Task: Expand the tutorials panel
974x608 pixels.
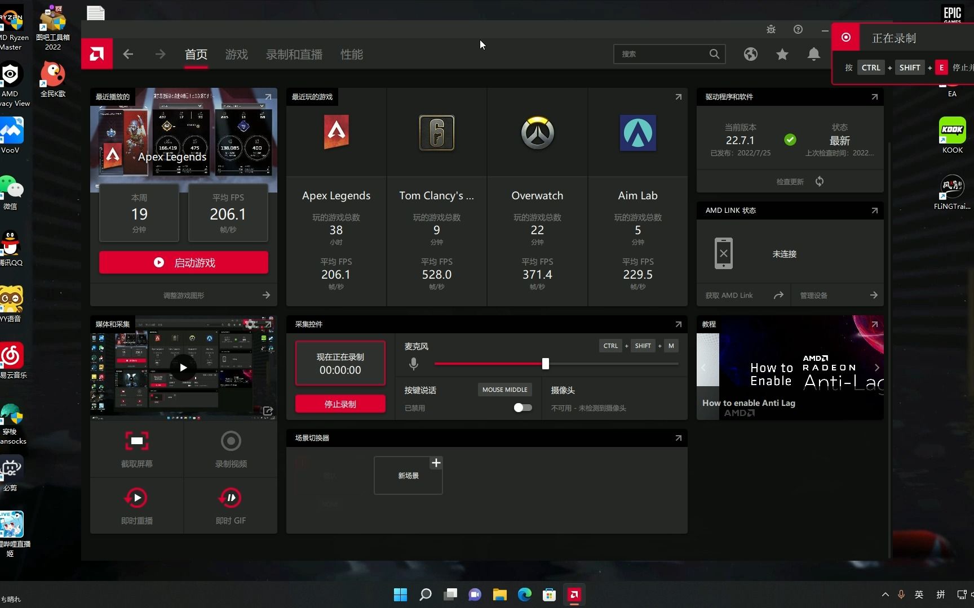Action: tap(874, 324)
